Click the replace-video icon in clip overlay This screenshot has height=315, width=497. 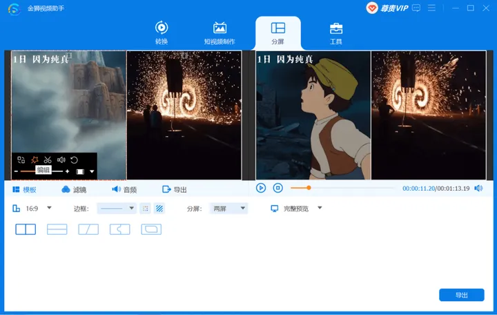(21, 160)
